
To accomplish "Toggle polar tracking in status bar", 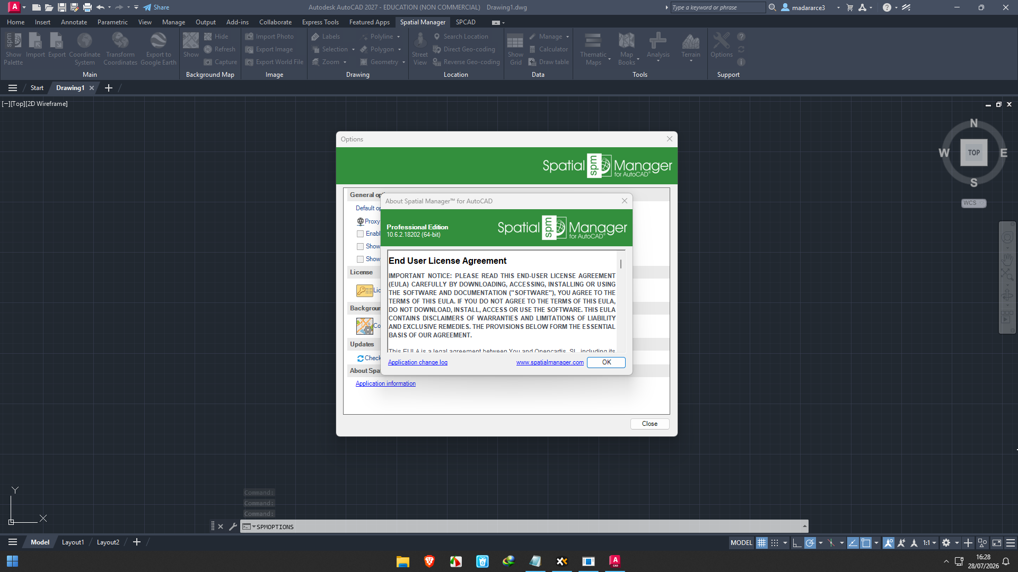I will (x=810, y=542).
